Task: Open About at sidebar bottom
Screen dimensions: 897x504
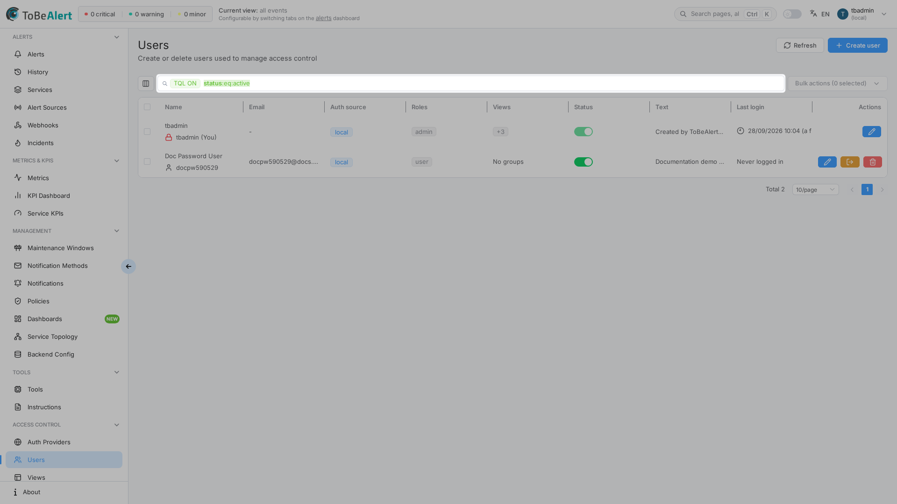Action: (x=64, y=492)
